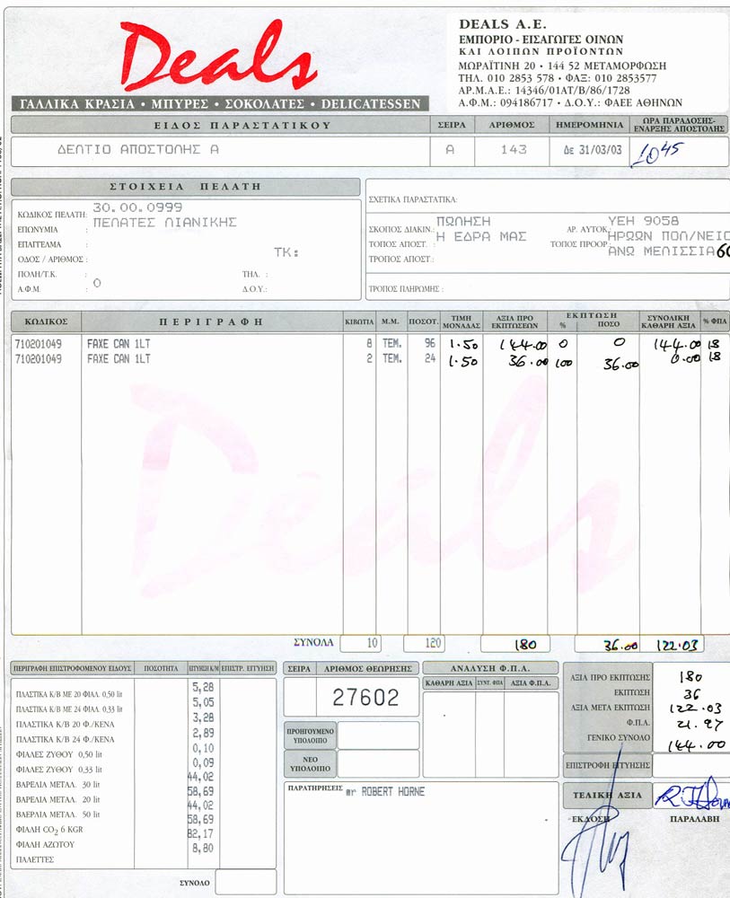Click the ΤΡΟΠΟΣ ΠΛΗΡΩΜΗΣ label
Viewport: 730px width, 898px height.
tap(406, 289)
